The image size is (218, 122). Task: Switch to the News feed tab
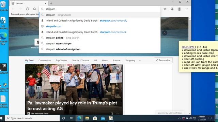[105, 60]
